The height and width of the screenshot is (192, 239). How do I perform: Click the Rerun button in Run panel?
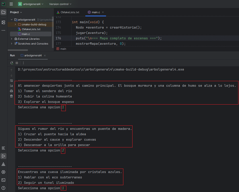coord(12,63)
